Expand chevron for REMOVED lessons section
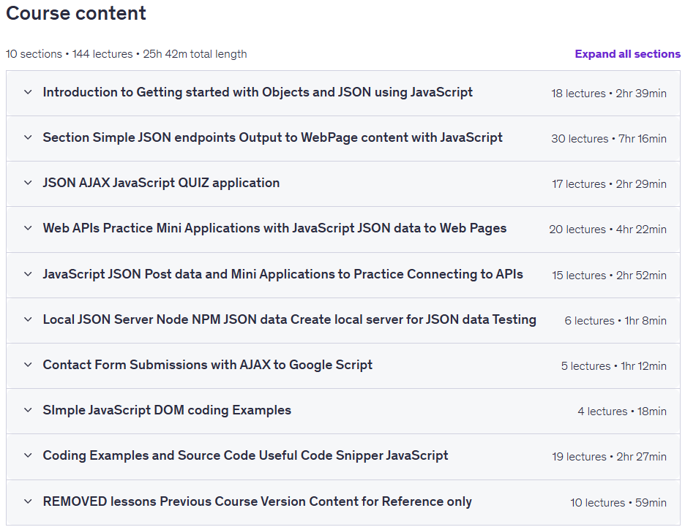Viewport: 685px width, 527px height. click(x=28, y=501)
